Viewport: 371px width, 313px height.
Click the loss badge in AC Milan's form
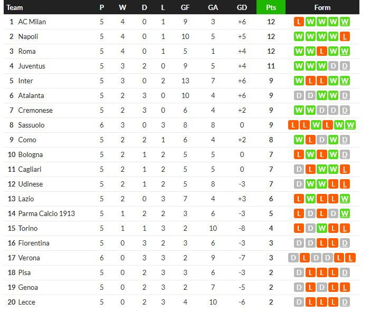click(299, 22)
